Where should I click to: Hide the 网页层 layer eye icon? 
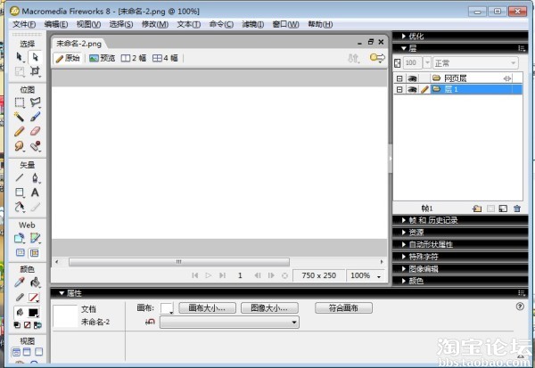412,78
